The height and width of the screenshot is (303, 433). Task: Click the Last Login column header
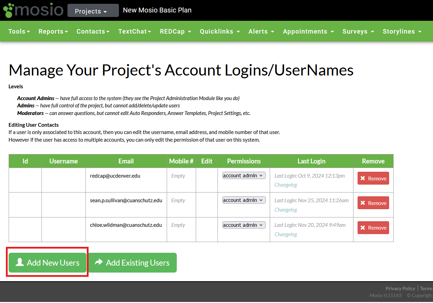point(312,161)
